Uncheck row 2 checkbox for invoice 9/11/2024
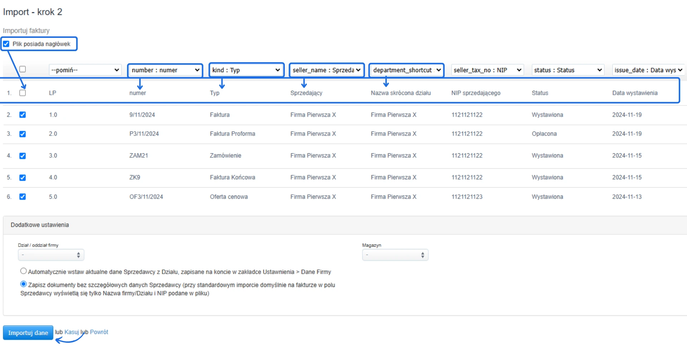 [23, 115]
